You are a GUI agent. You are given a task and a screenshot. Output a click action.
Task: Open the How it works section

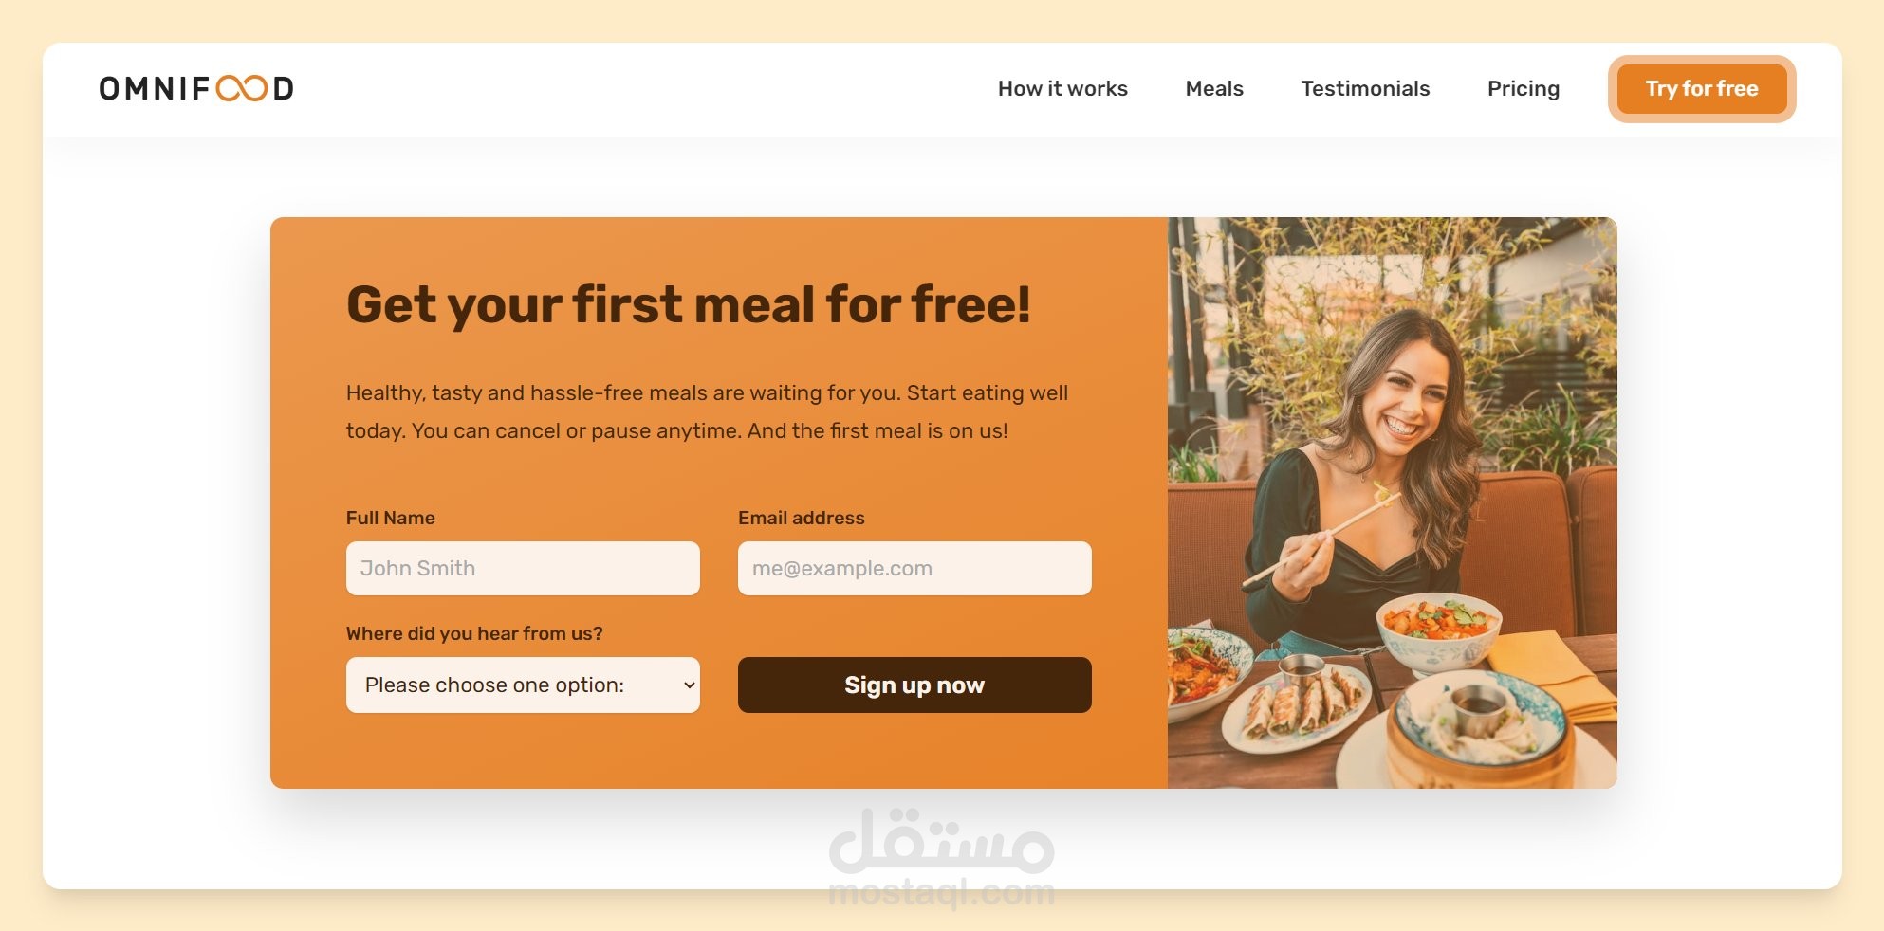click(1062, 88)
